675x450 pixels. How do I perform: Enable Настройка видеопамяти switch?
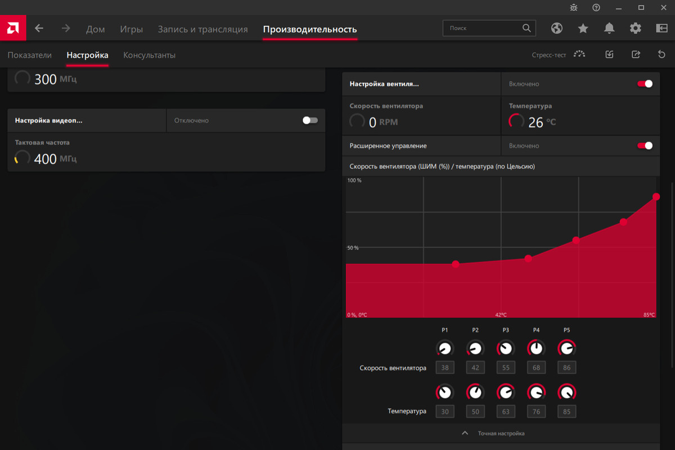310,120
